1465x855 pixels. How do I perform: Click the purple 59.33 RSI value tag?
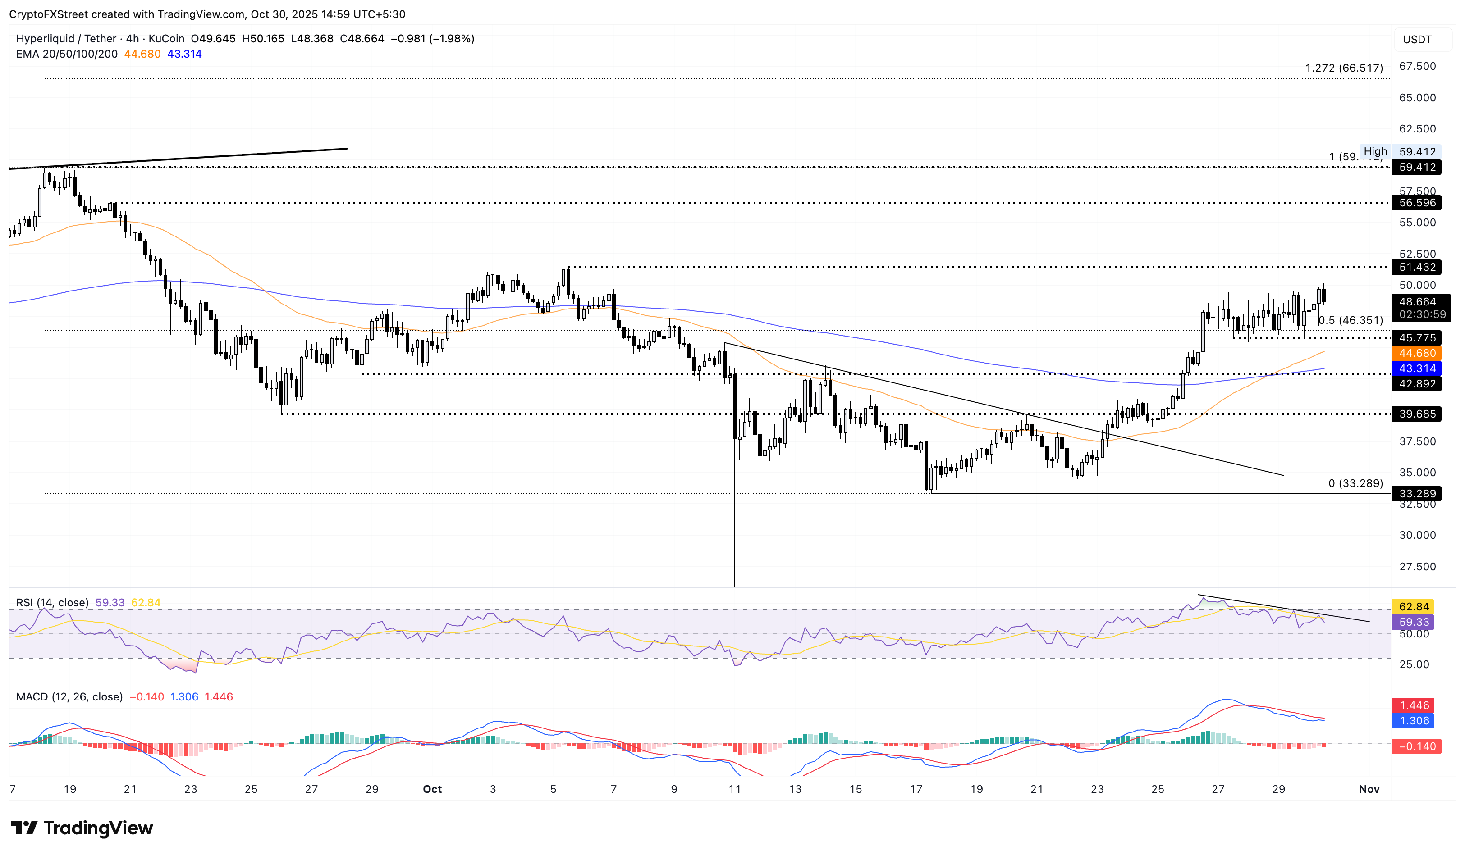click(1413, 622)
